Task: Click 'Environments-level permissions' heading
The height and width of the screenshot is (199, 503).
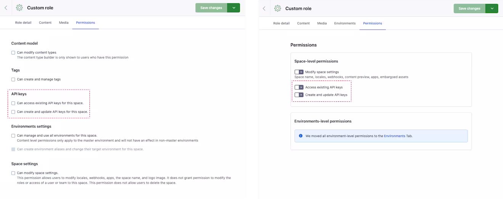Action: [x=323, y=121]
